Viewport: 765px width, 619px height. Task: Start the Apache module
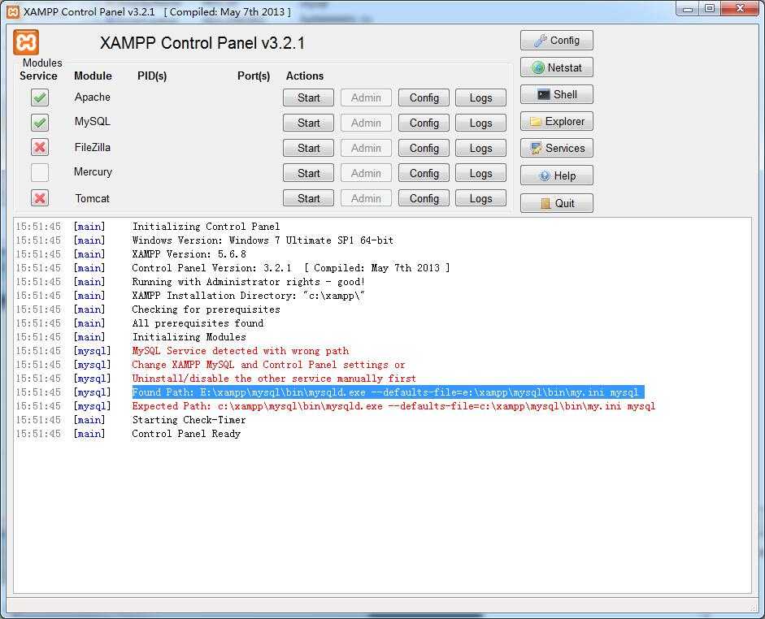(x=308, y=98)
